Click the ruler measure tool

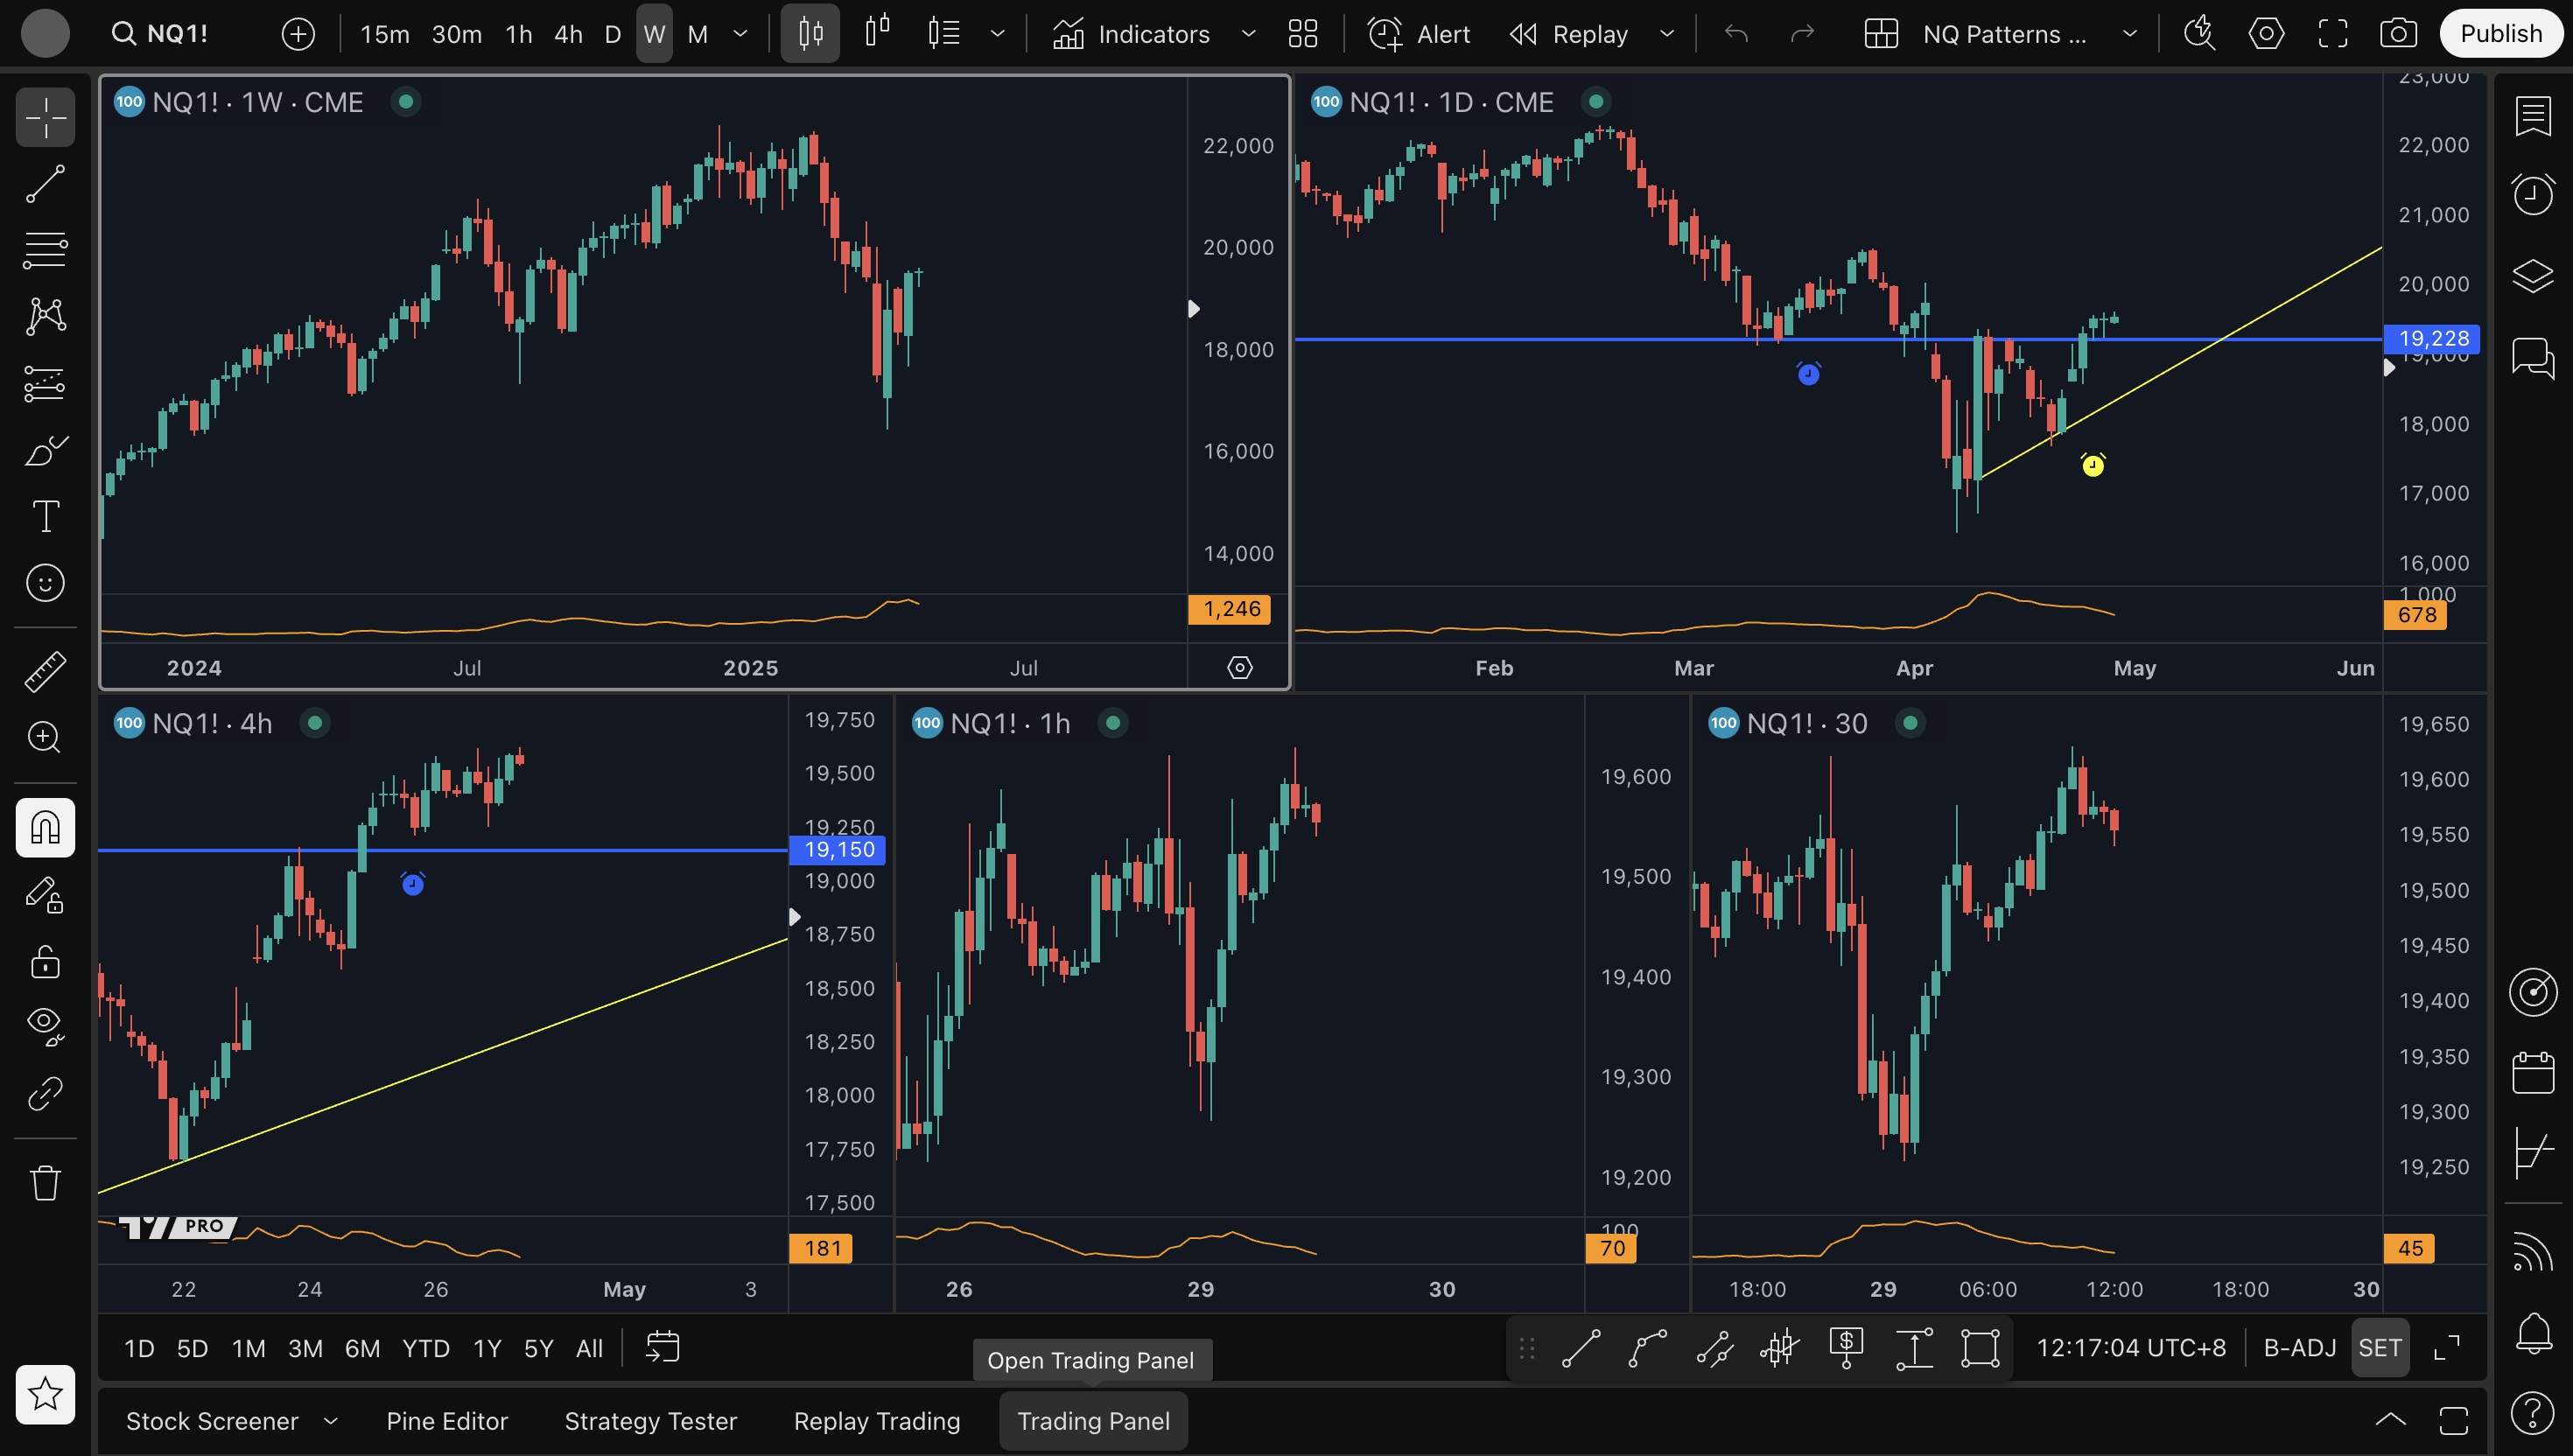(x=45, y=671)
